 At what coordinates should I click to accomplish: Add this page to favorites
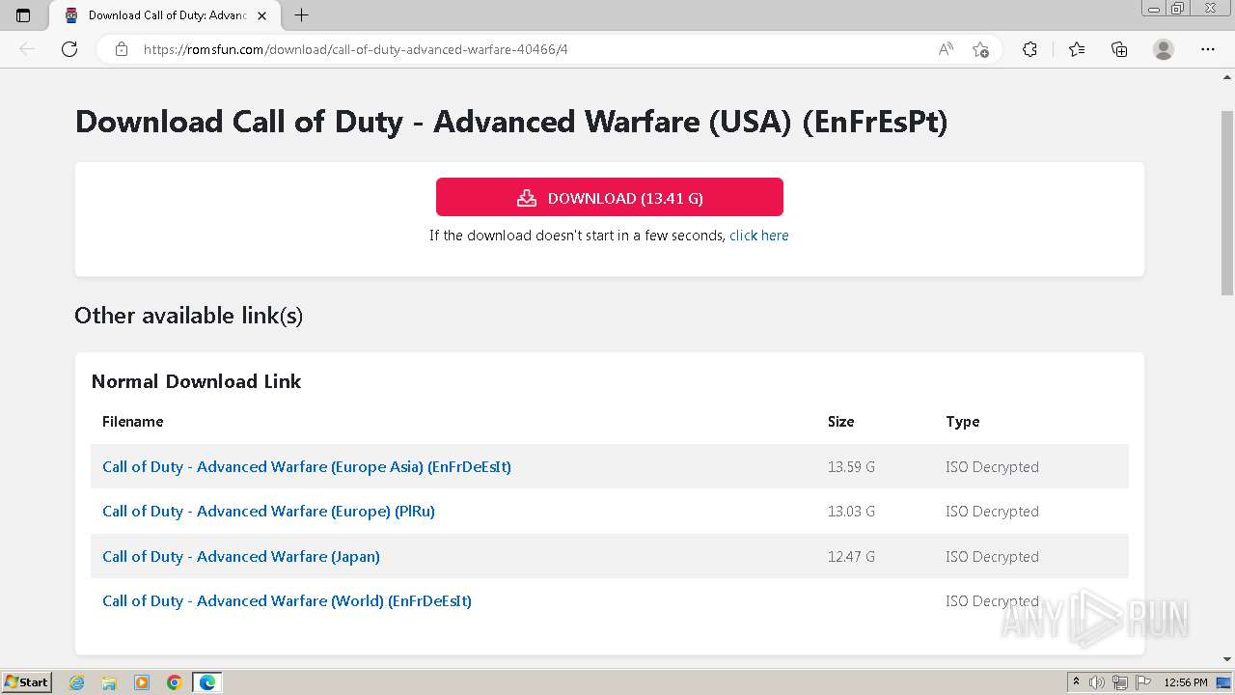coord(980,49)
